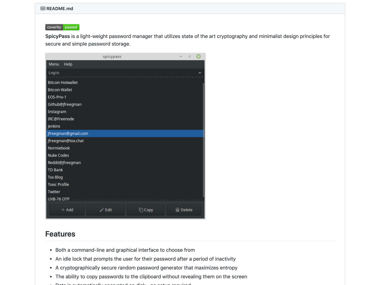Click the coverity passed badge
The image size is (380, 285).
click(x=62, y=27)
